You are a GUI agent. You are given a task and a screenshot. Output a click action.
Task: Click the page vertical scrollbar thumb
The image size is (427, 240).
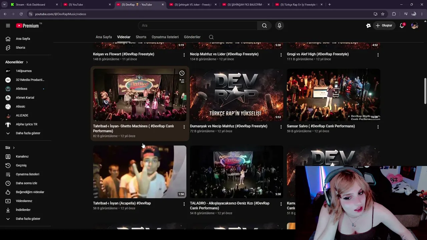click(x=425, y=91)
